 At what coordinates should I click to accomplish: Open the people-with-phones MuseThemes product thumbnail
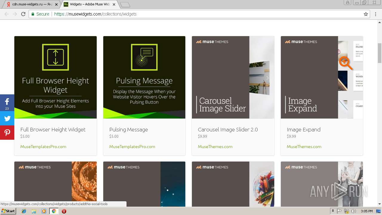(322, 184)
